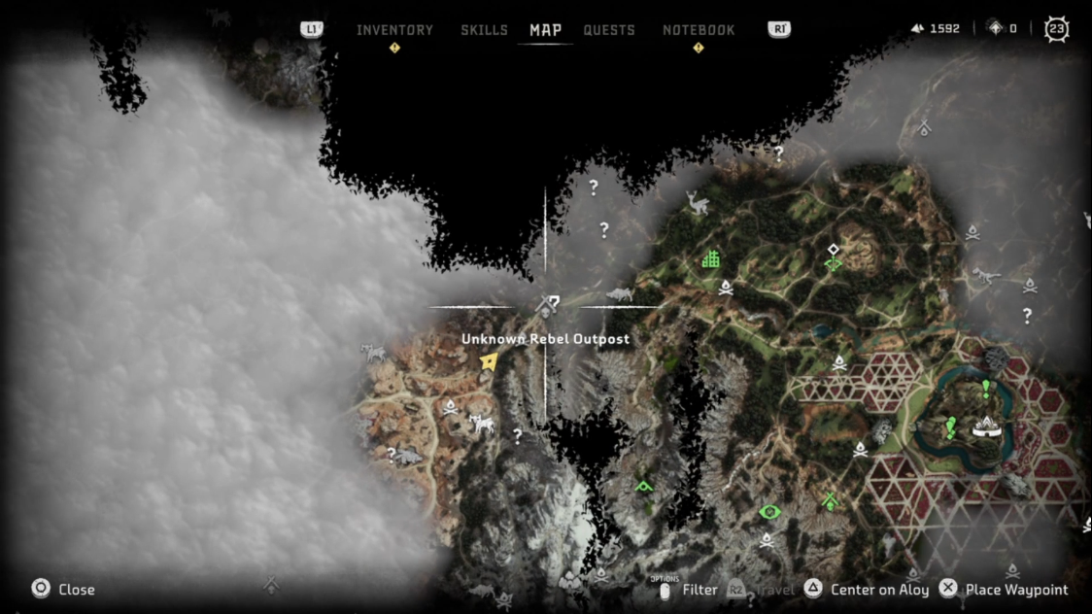Click the greyed-out Travel option

(775, 590)
